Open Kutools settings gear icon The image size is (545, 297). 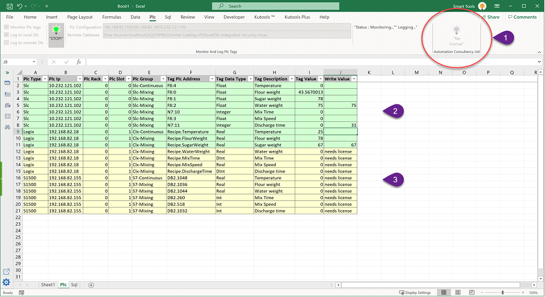6,282
